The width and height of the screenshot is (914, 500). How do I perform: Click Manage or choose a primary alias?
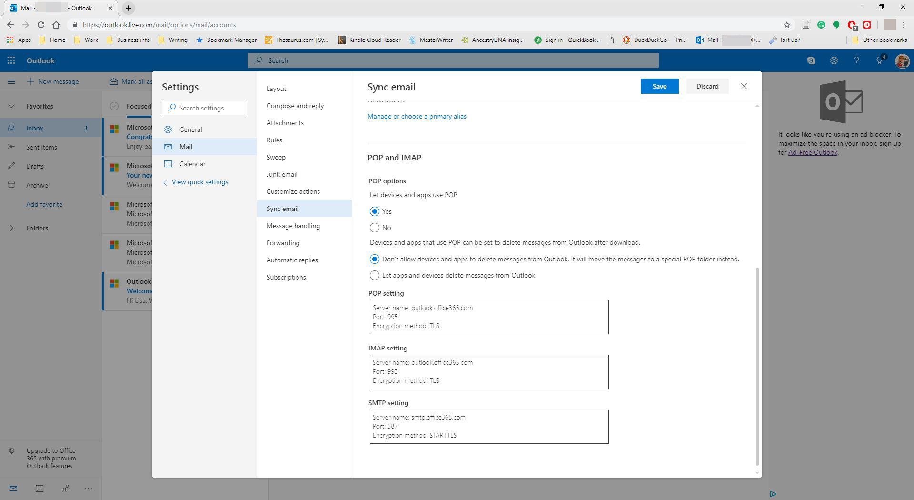417,116
